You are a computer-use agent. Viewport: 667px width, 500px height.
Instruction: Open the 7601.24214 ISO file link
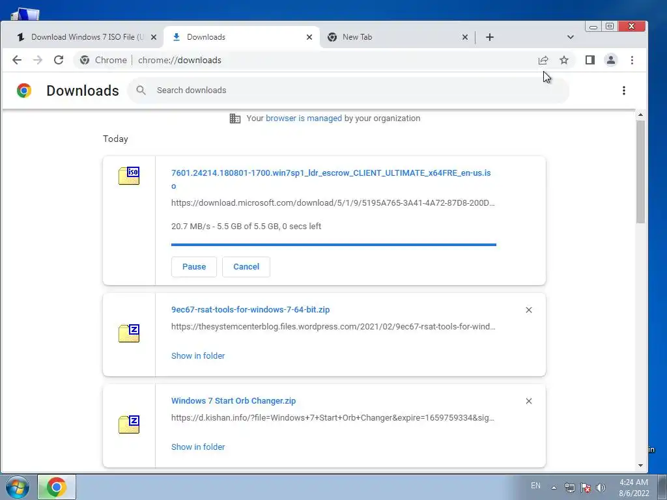(331, 179)
